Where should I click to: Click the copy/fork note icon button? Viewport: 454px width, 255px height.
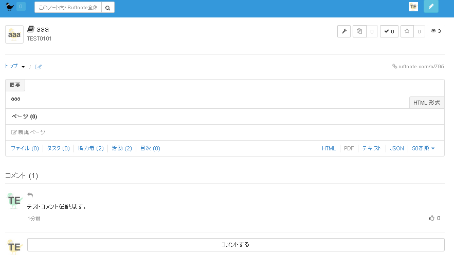click(359, 31)
